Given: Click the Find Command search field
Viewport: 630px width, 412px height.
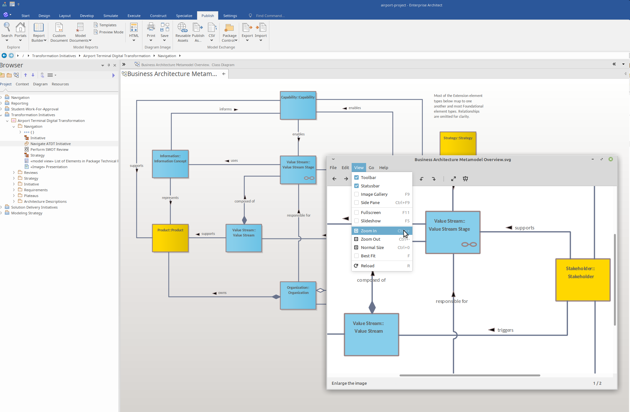Looking at the screenshot, I should coord(270,16).
